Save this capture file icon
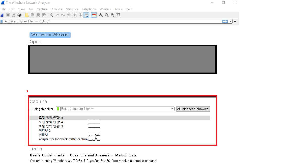Viewport: 288px width, 167px height. (33, 15)
